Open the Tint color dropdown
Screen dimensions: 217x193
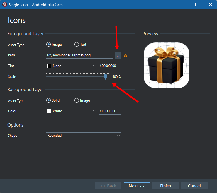(72, 66)
